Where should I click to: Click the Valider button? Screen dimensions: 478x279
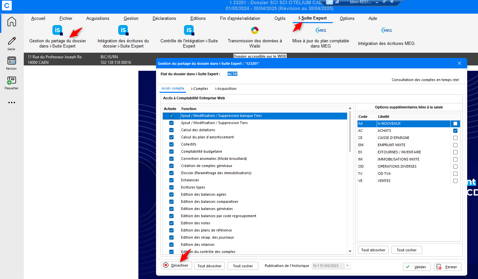[416, 267]
